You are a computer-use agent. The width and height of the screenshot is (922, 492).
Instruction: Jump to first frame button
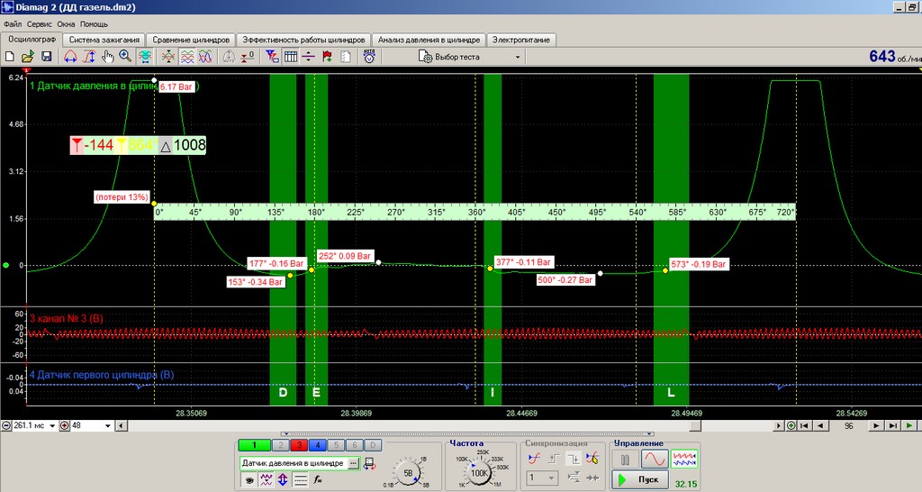click(x=805, y=425)
